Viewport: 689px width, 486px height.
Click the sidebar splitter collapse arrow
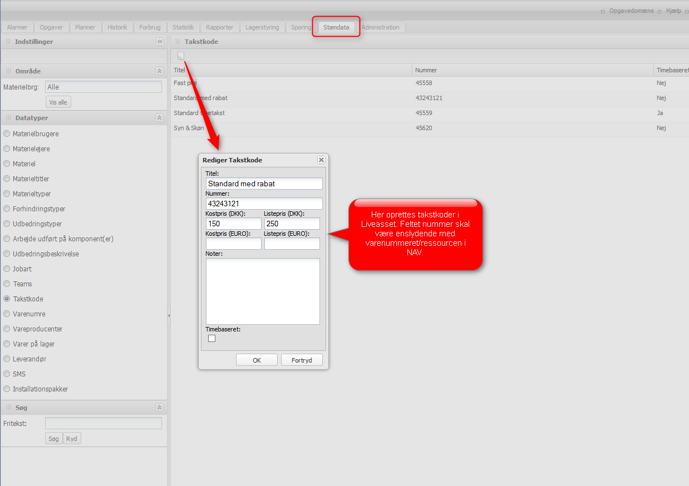169,315
